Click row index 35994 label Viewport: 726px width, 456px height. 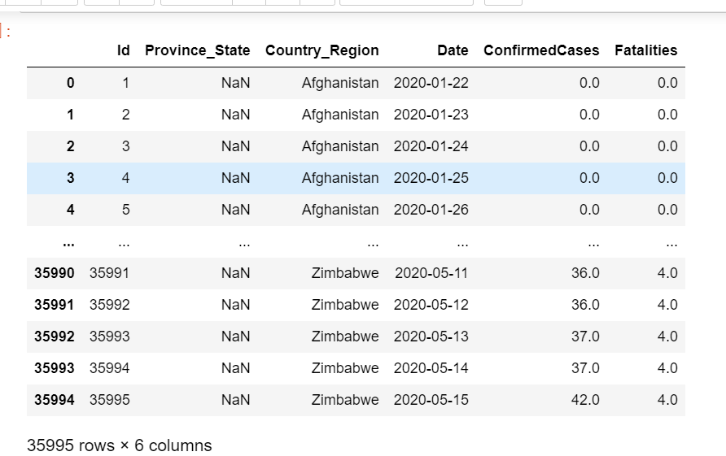tap(55, 400)
